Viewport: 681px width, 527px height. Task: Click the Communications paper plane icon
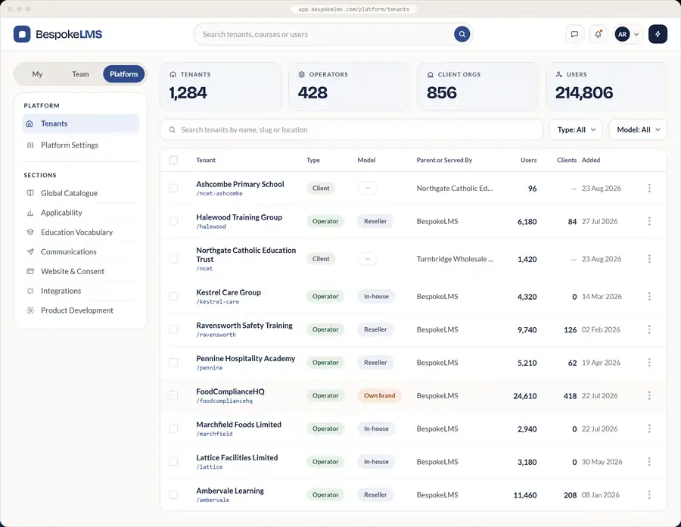[x=30, y=251]
